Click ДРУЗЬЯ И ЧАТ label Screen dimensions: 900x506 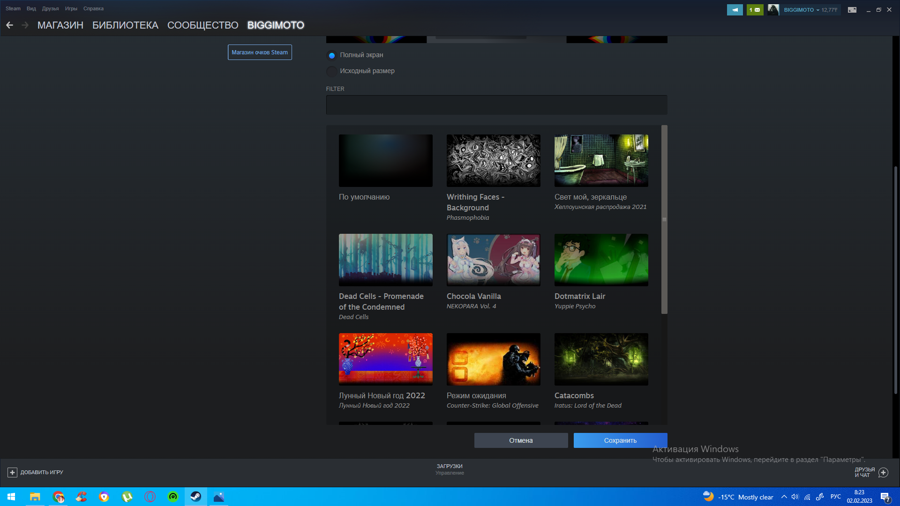click(864, 472)
